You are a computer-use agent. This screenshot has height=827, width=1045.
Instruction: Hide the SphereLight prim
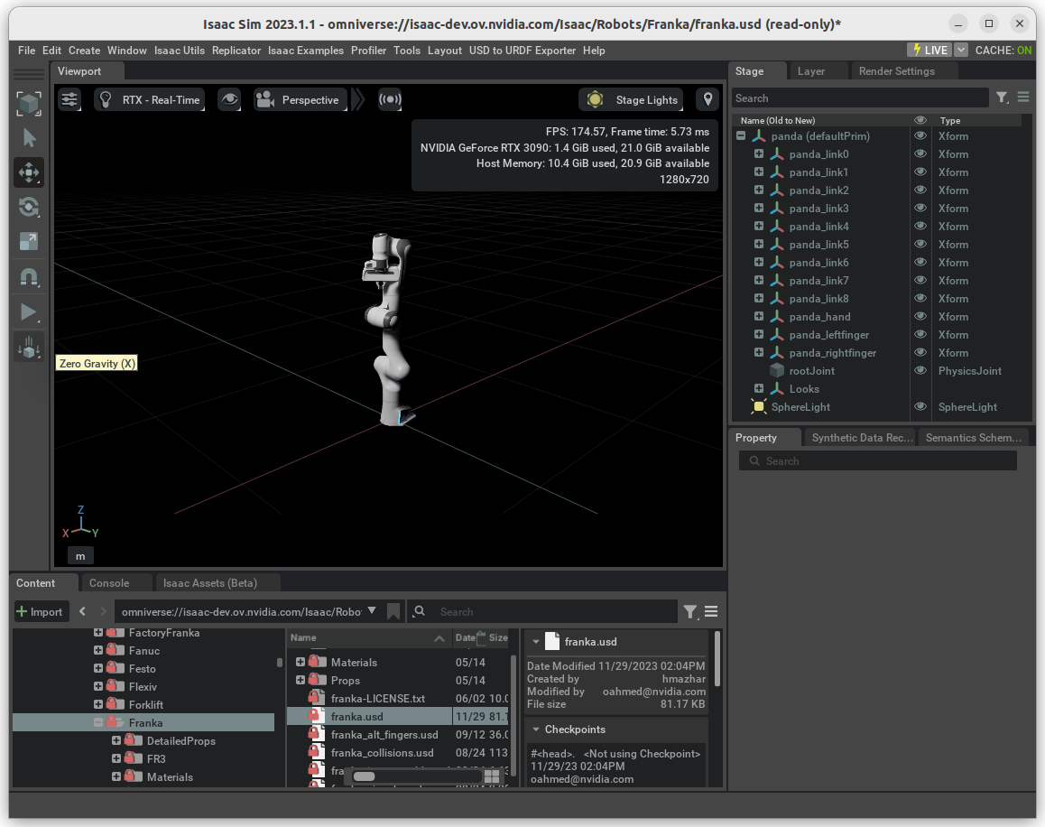920,406
